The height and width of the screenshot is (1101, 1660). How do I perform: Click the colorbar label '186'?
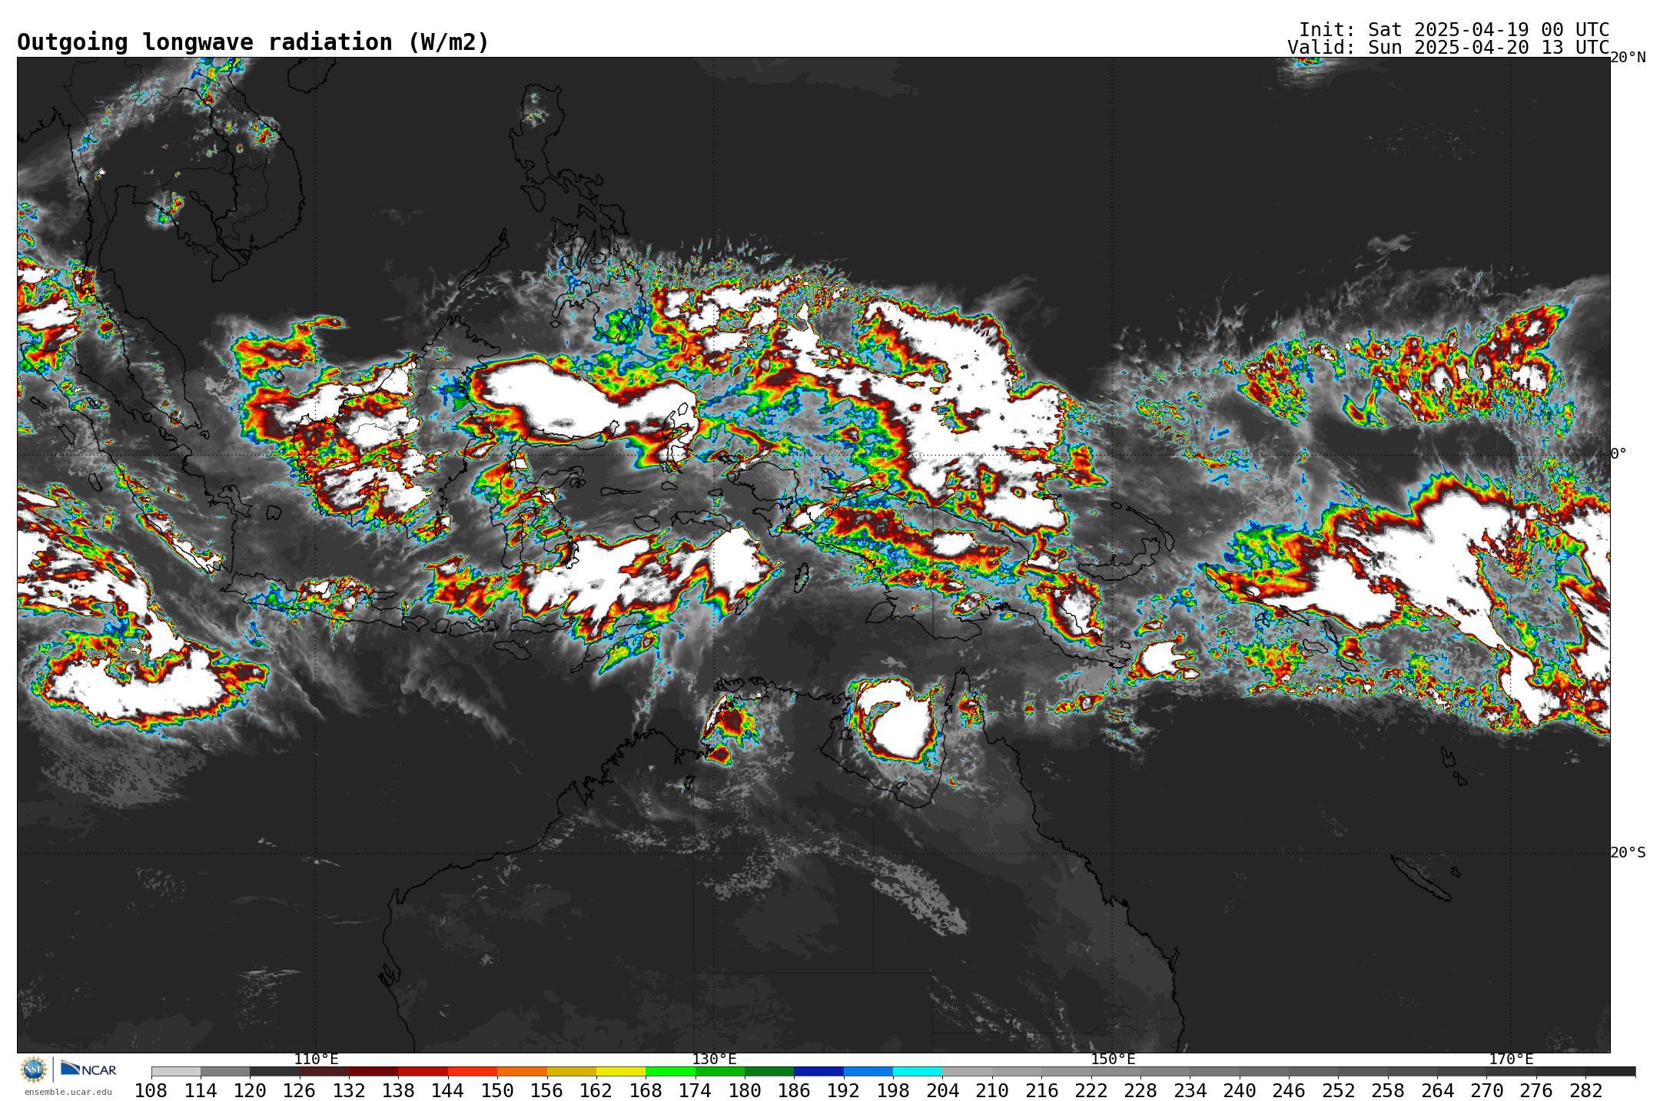point(794,1090)
